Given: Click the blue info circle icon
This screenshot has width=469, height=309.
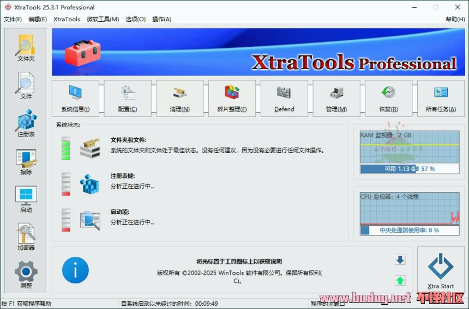Looking at the screenshot, I should 75,270.
